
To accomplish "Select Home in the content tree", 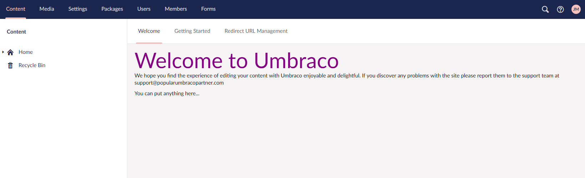I will coord(26,52).
